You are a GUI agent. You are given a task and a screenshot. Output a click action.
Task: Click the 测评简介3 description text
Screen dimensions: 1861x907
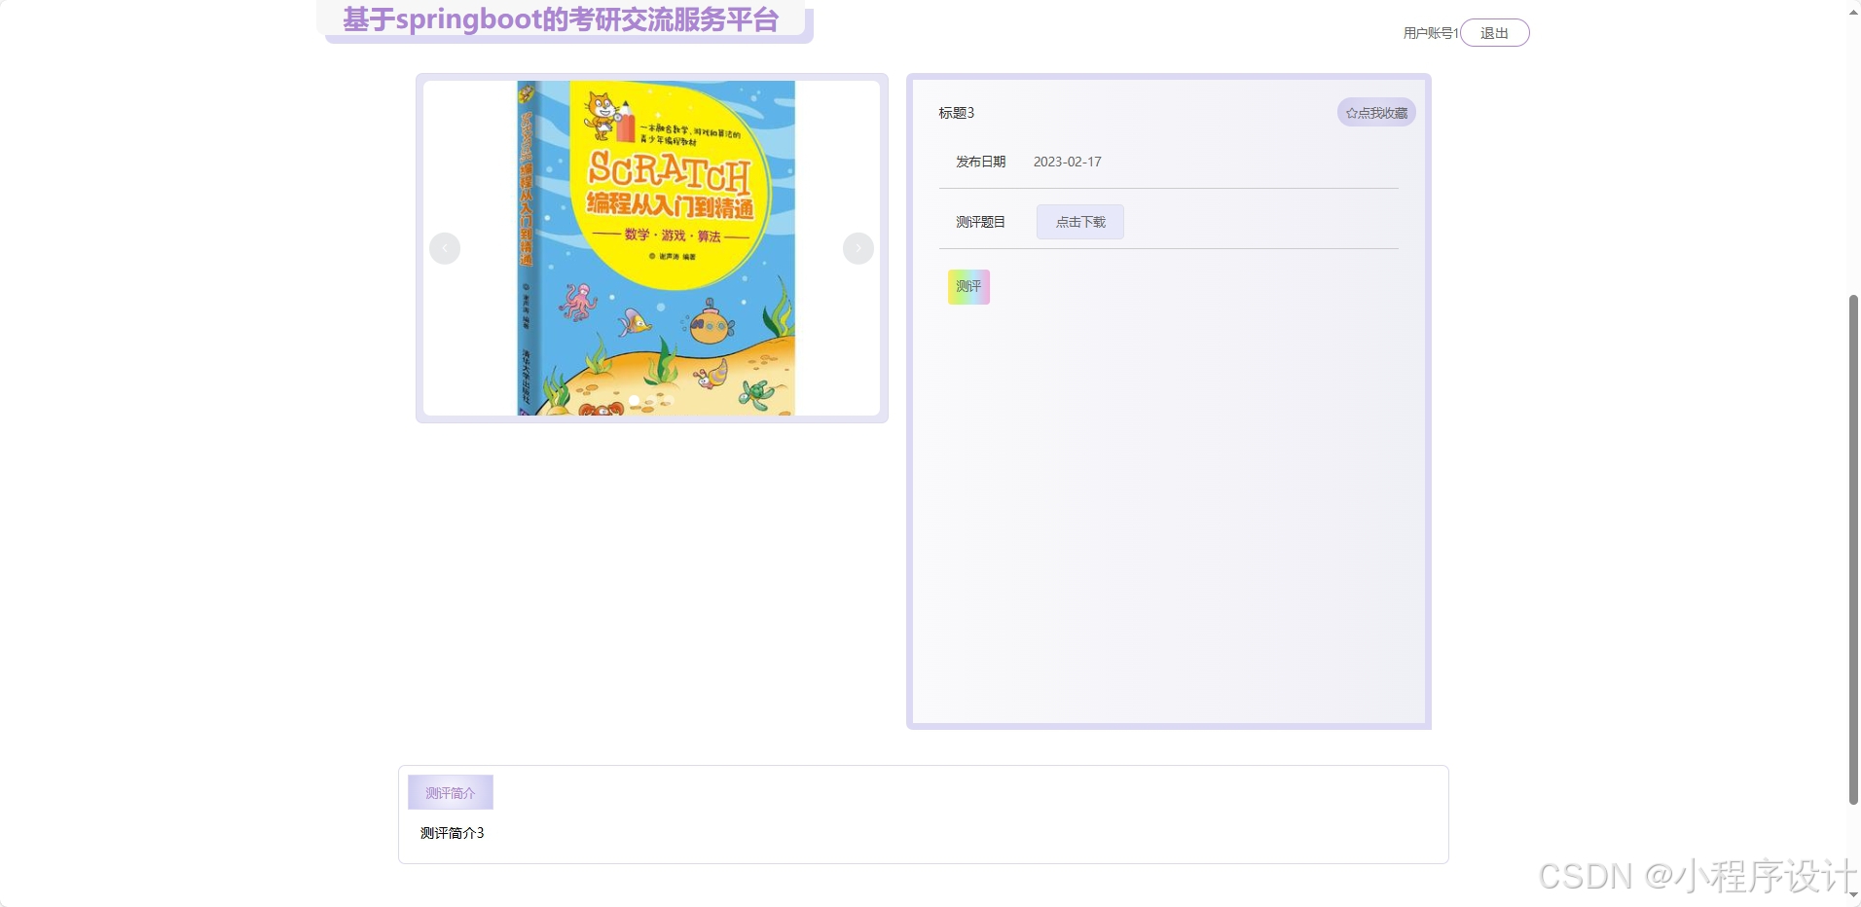pyautogui.click(x=453, y=833)
